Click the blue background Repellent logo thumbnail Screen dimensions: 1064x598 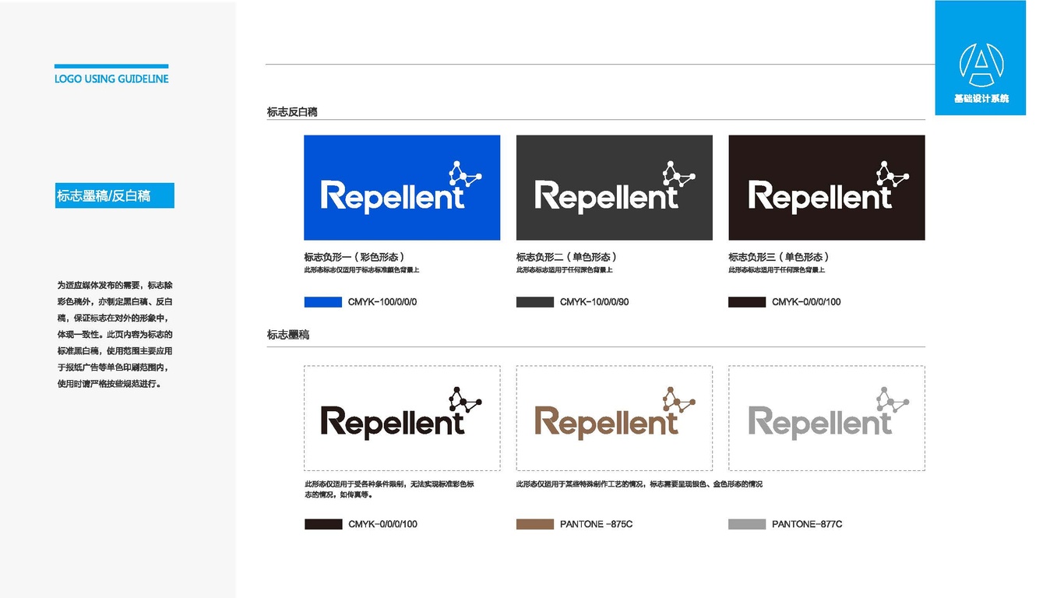click(x=402, y=188)
